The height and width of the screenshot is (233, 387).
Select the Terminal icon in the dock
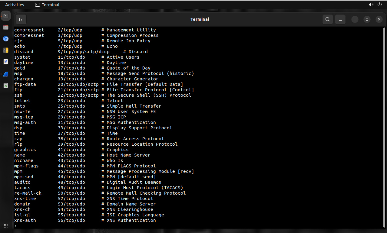tap(6, 15)
